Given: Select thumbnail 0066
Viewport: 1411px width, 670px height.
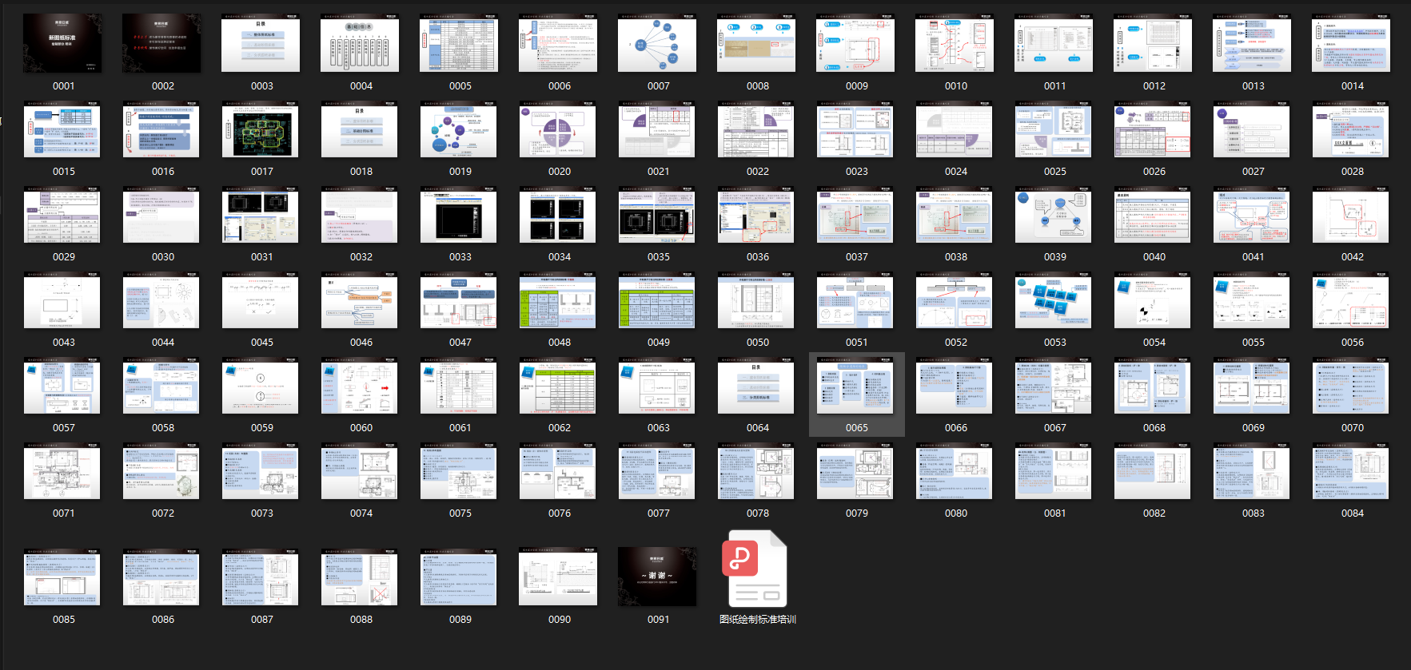Looking at the screenshot, I should (955, 386).
